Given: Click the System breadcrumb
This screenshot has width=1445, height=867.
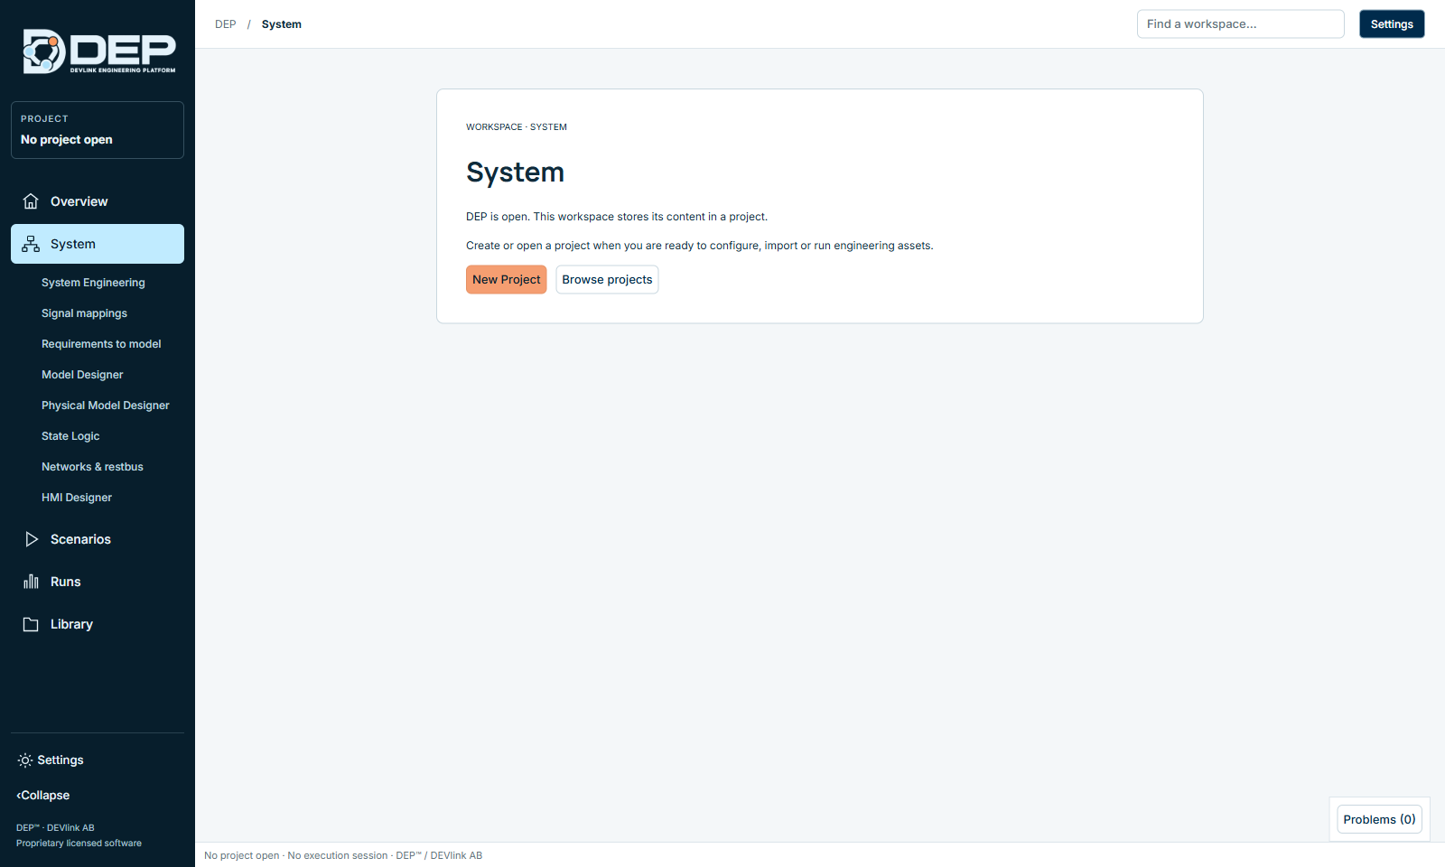Looking at the screenshot, I should click(282, 24).
